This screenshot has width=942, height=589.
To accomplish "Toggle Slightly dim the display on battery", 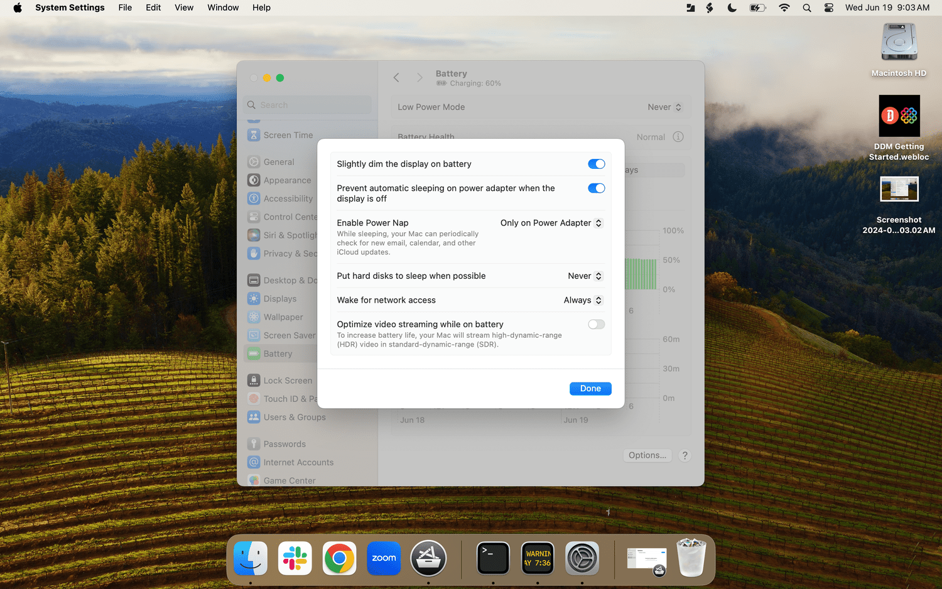I will pos(596,164).
